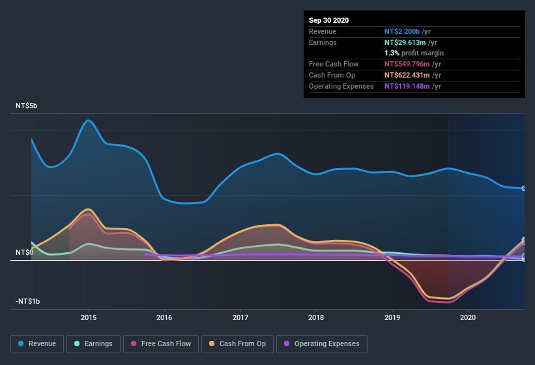Click the NT$29.613m earnings value

405,42
